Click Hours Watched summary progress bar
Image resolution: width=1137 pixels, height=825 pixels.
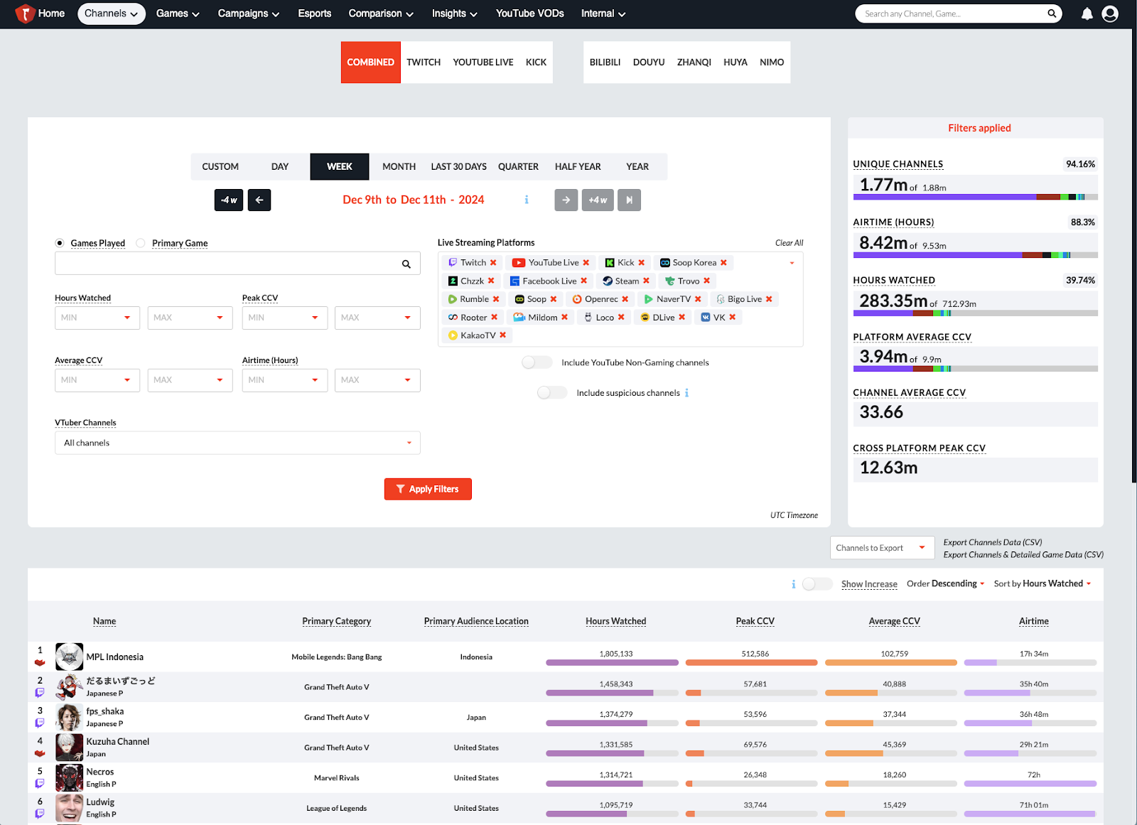point(976,313)
